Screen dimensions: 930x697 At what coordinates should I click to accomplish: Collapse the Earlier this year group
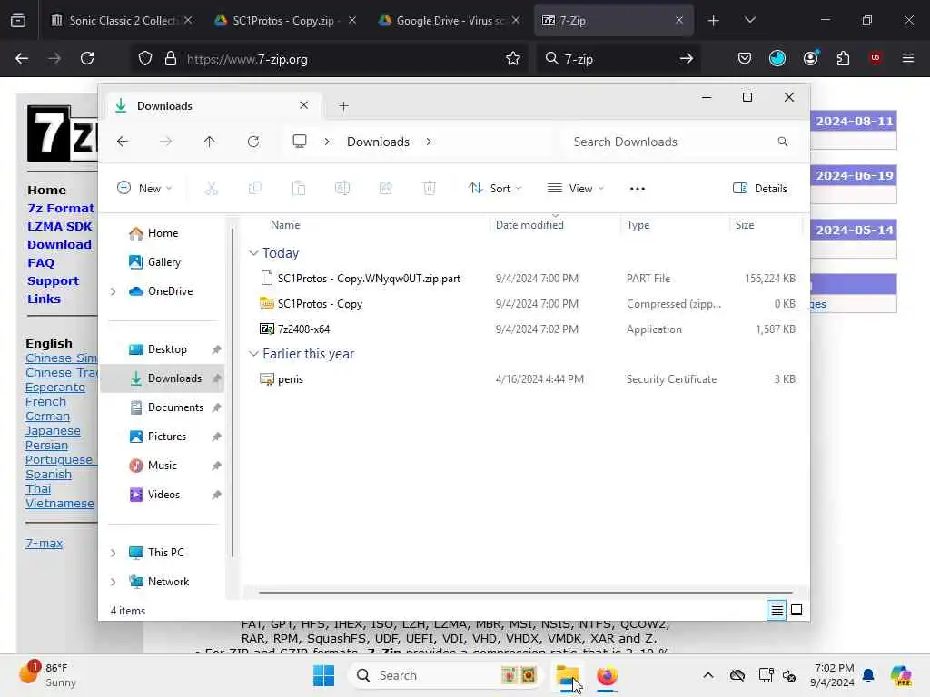pos(253,354)
